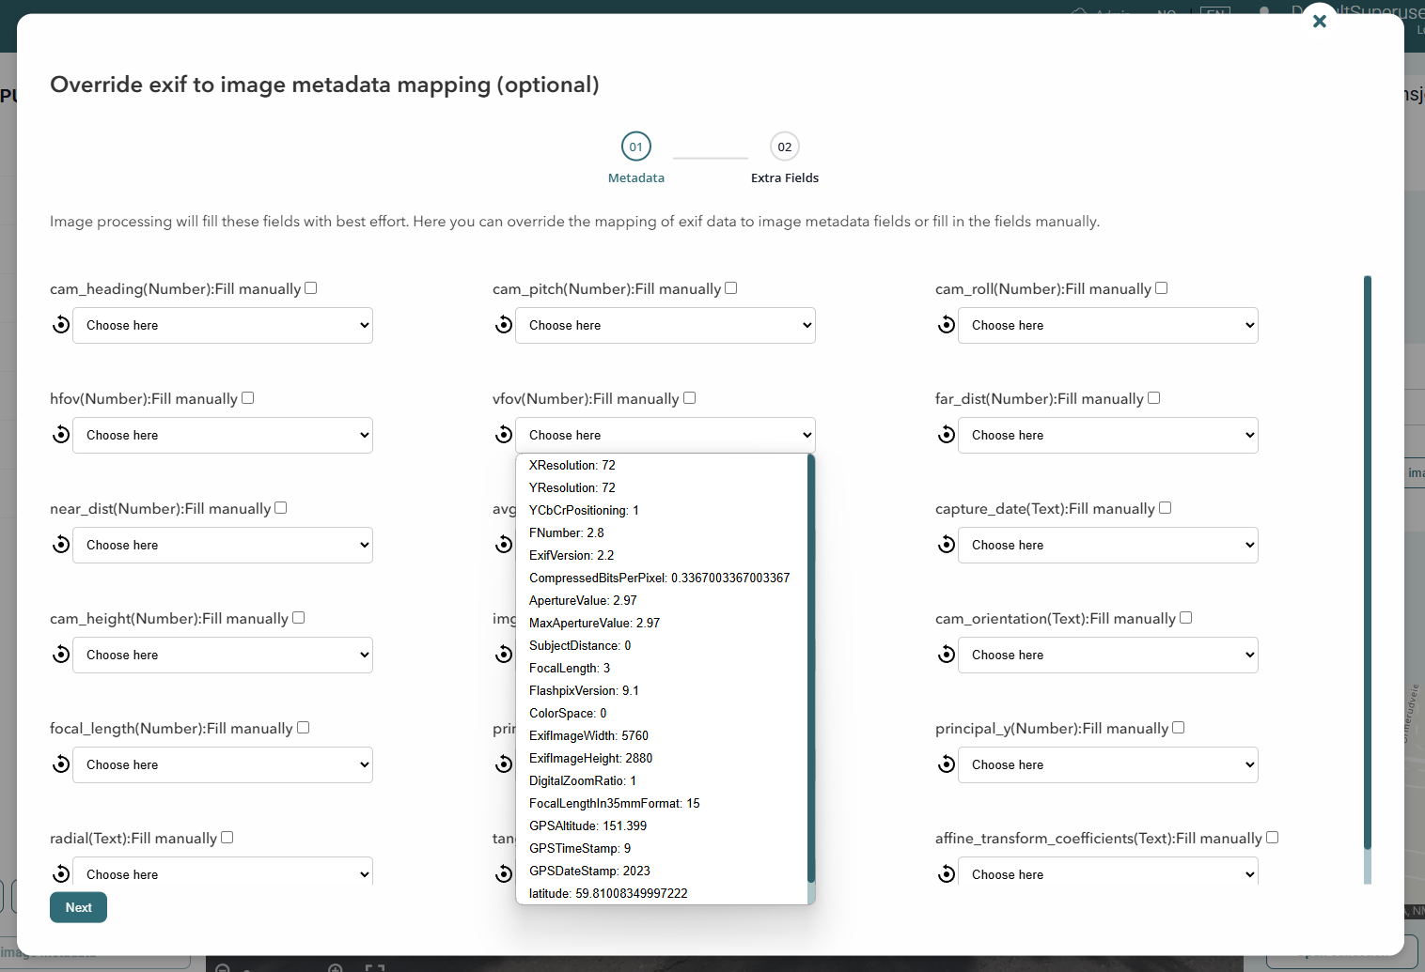Tick the vfov Fill manually checkbox
1425x972 pixels.
[689, 398]
